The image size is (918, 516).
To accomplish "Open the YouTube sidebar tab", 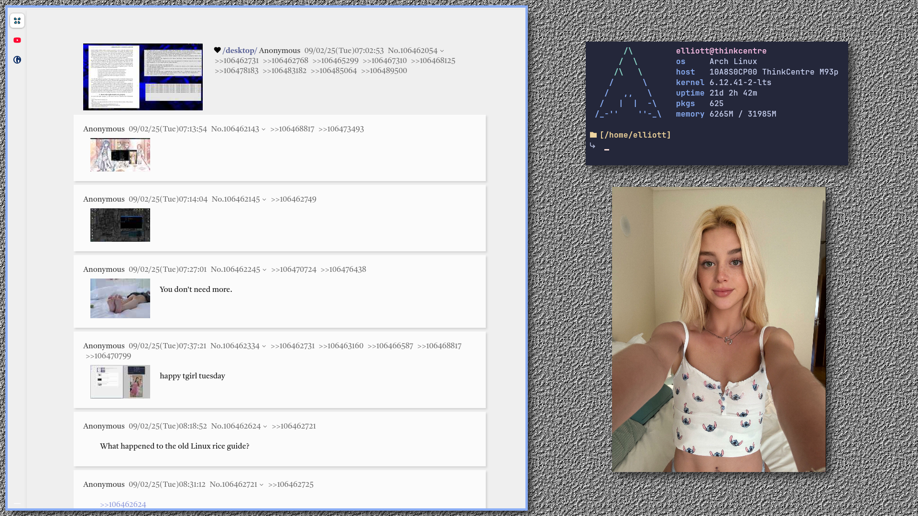I will tap(17, 40).
